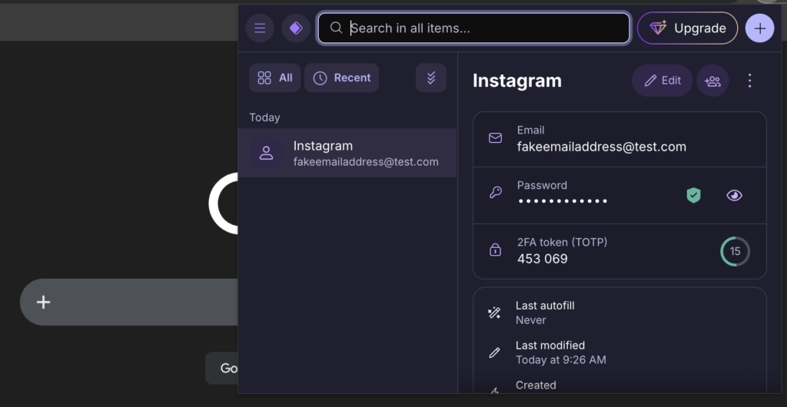
Task: Click the Today section header
Action: point(264,117)
